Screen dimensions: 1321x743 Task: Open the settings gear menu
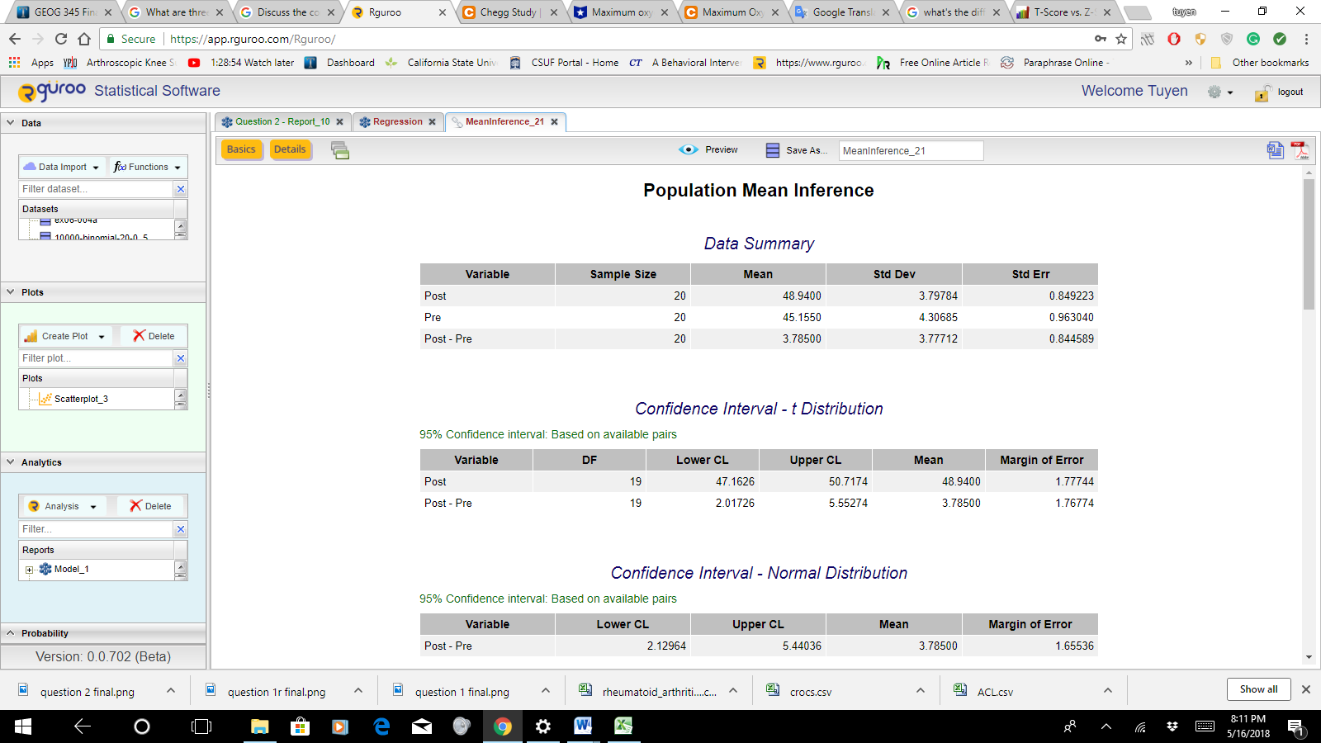tap(1219, 92)
